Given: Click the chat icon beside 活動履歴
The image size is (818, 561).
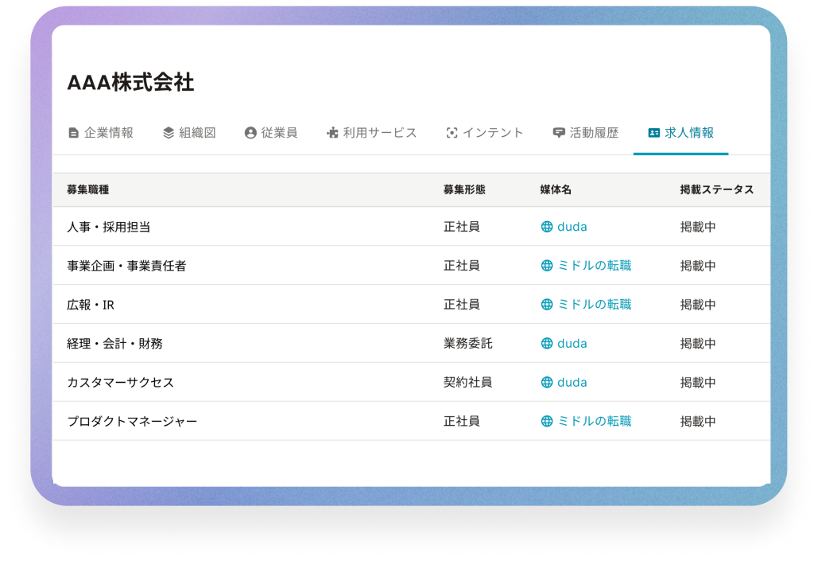Looking at the screenshot, I should (559, 133).
